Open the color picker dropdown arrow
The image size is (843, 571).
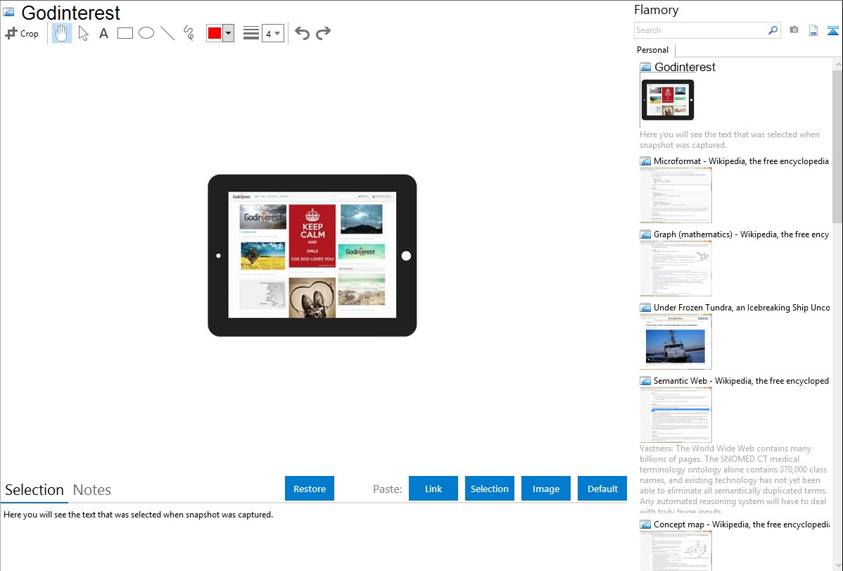point(228,33)
